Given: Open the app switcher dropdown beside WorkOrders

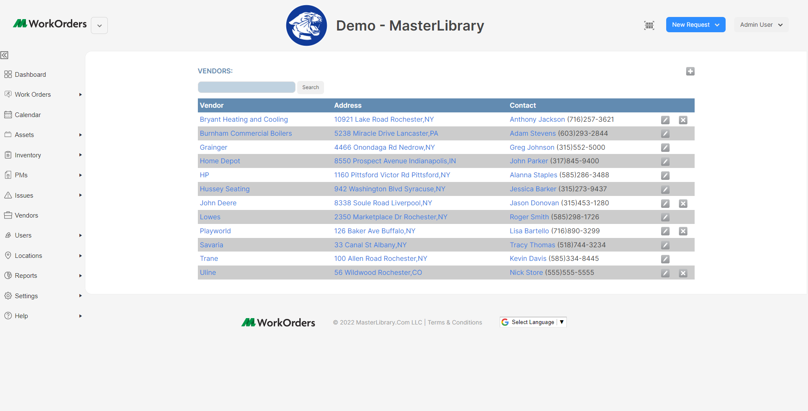Looking at the screenshot, I should pyautogui.click(x=99, y=25).
